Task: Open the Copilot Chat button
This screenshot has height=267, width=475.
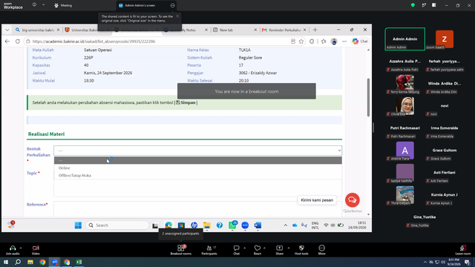Action: [360, 42]
